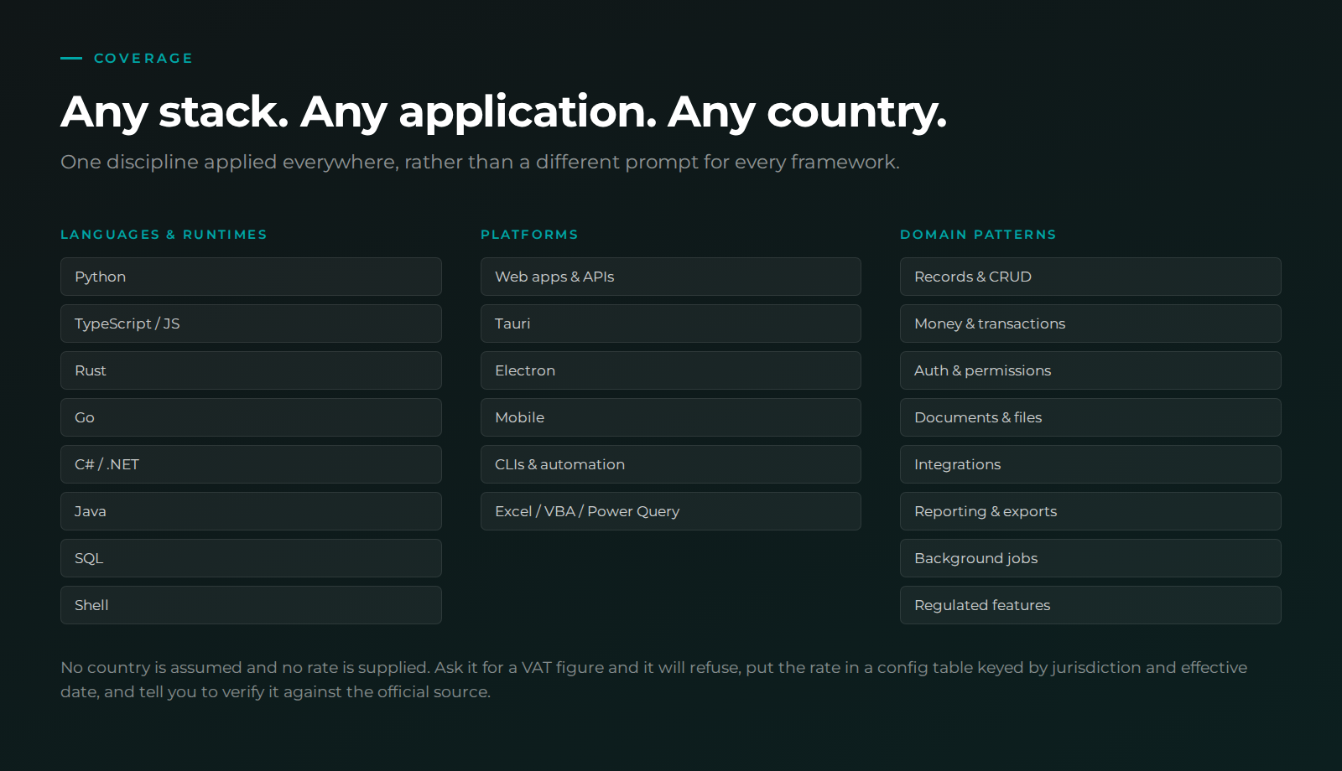This screenshot has width=1342, height=771.
Task: Click the PLATFORMS column heading
Action: 529,235
